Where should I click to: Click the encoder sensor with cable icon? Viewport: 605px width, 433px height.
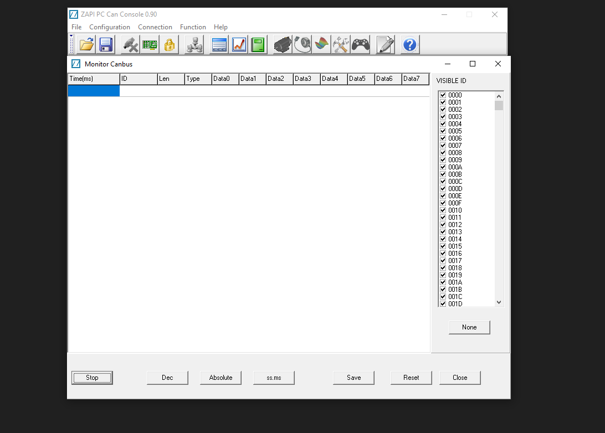(x=302, y=45)
